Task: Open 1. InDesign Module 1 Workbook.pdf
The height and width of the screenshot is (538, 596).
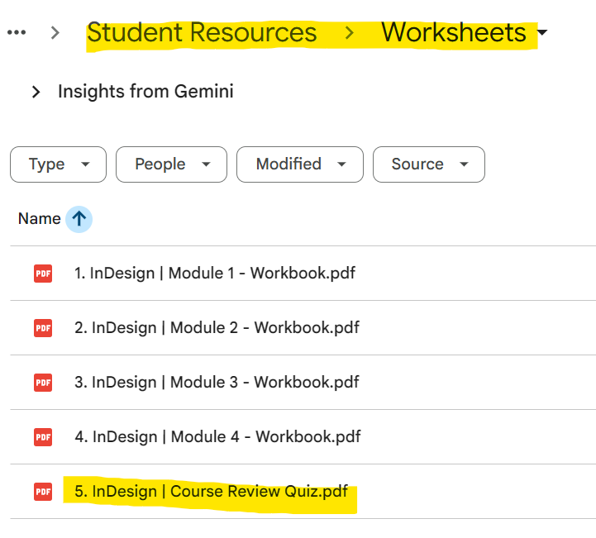Action: (215, 273)
